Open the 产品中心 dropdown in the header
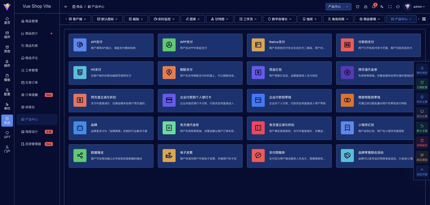 pyautogui.click(x=338, y=6)
